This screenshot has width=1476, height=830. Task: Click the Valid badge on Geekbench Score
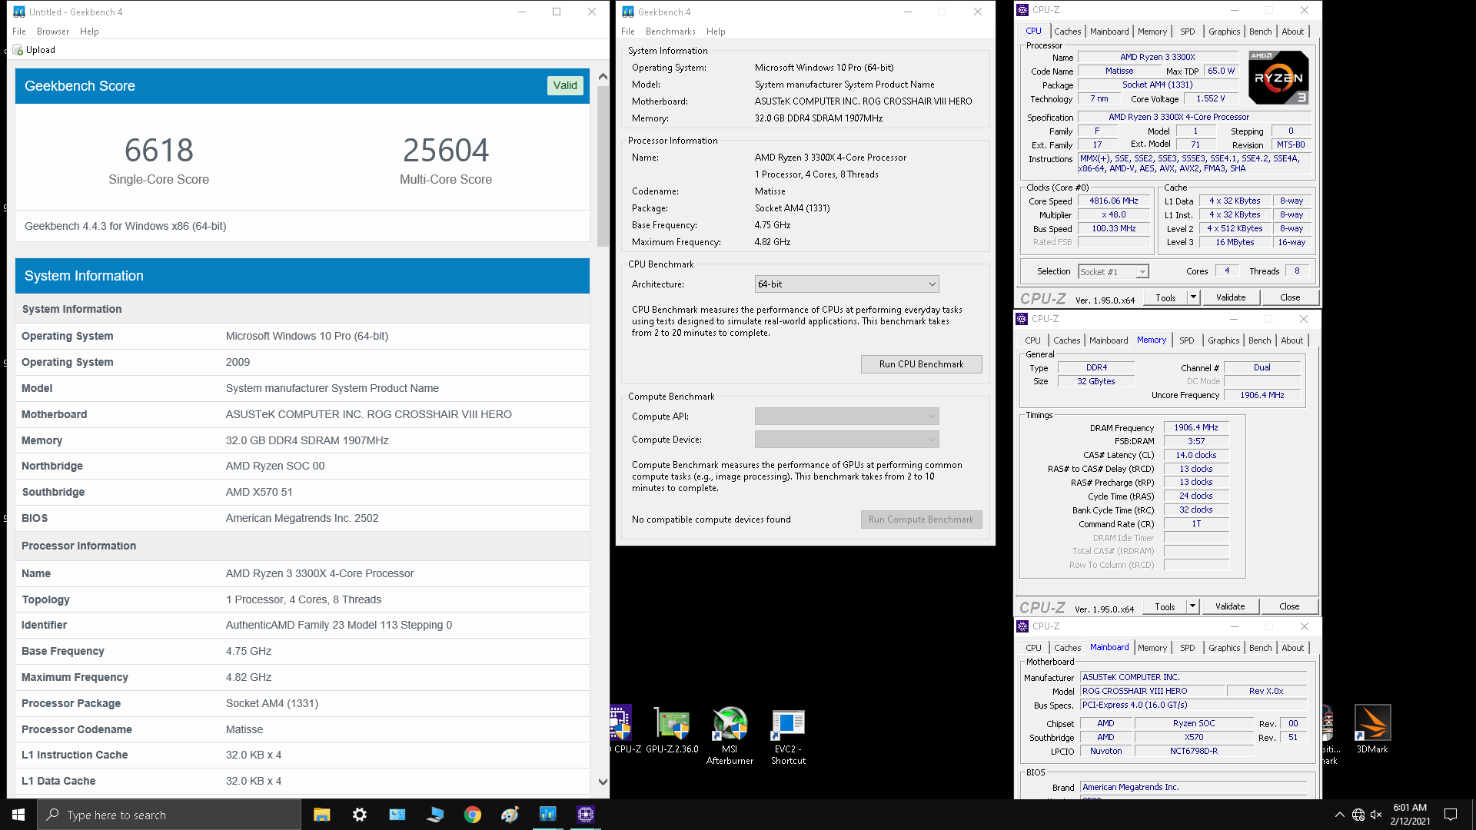pyautogui.click(x=565, y=85)
